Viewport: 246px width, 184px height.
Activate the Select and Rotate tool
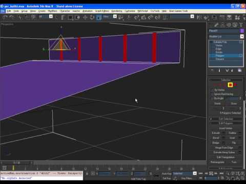pyautogui.click(x=92, y=17)
